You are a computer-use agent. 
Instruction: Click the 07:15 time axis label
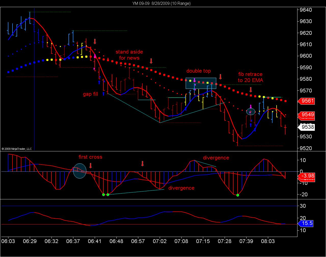point(203,241)
